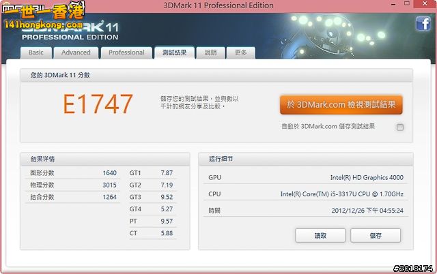Viewport: 437px width, 274px height.
Task: Click the GT1 result value 7.87
Action: point(167,173)
